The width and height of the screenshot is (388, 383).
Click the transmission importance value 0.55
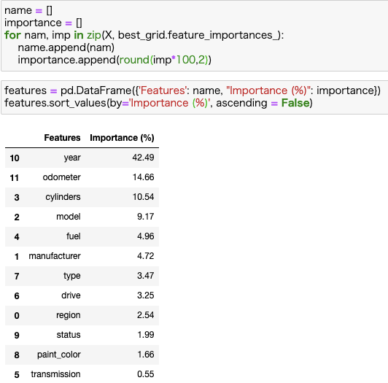pyautogui.click(x=146, y=374)
